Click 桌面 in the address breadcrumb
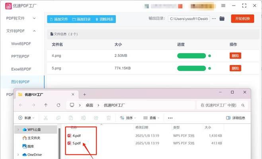Viewport: 262px width, 159px height. [90, 105]
